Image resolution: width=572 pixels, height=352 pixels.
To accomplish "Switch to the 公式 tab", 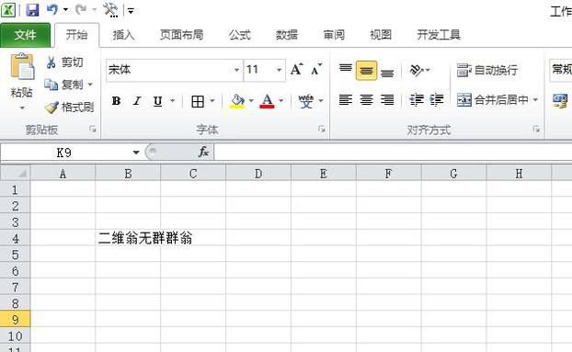I will pos(240,35).
